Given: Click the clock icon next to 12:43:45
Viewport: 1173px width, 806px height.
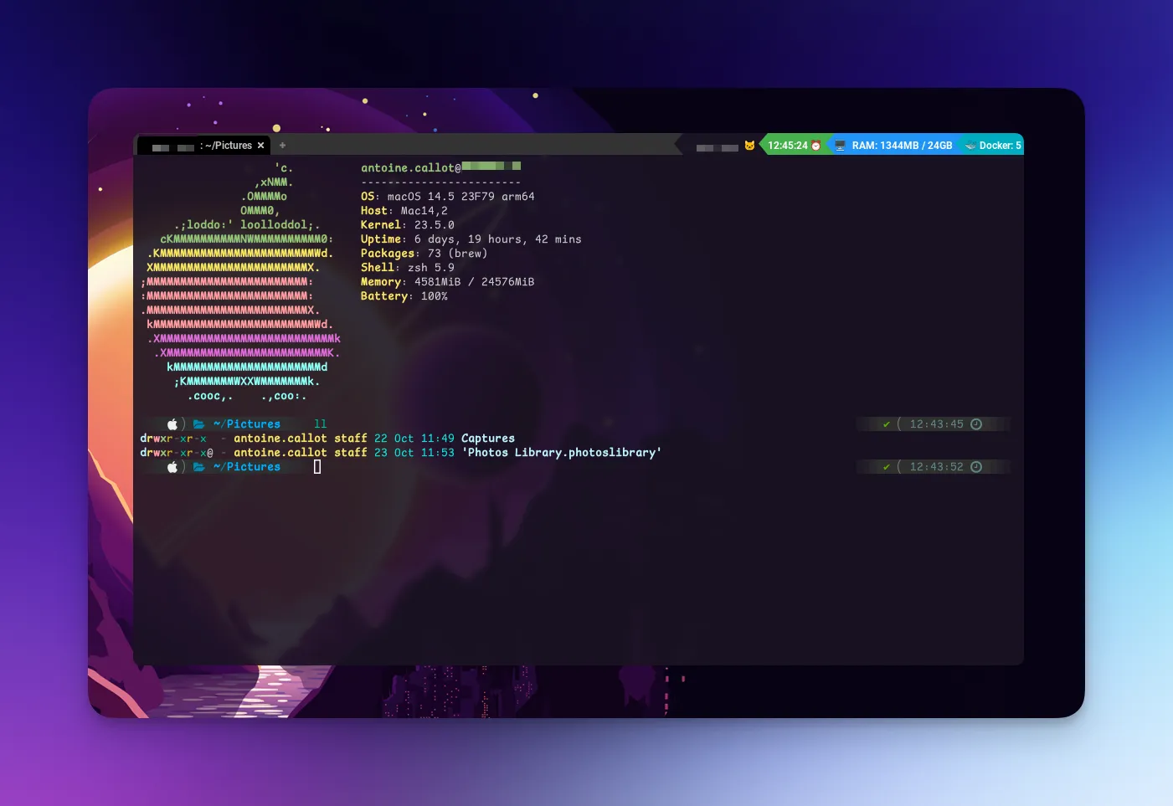Looking at the screenshot, I should [975, 424].
